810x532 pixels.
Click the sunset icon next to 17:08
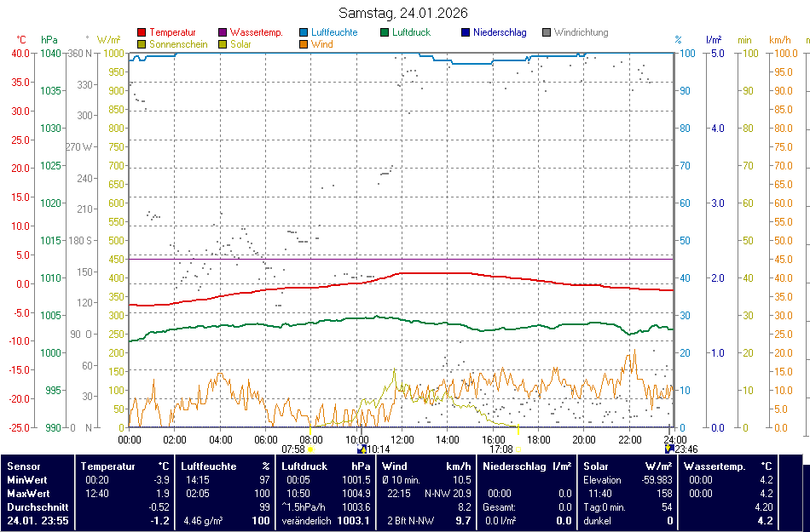pos(519,449)
